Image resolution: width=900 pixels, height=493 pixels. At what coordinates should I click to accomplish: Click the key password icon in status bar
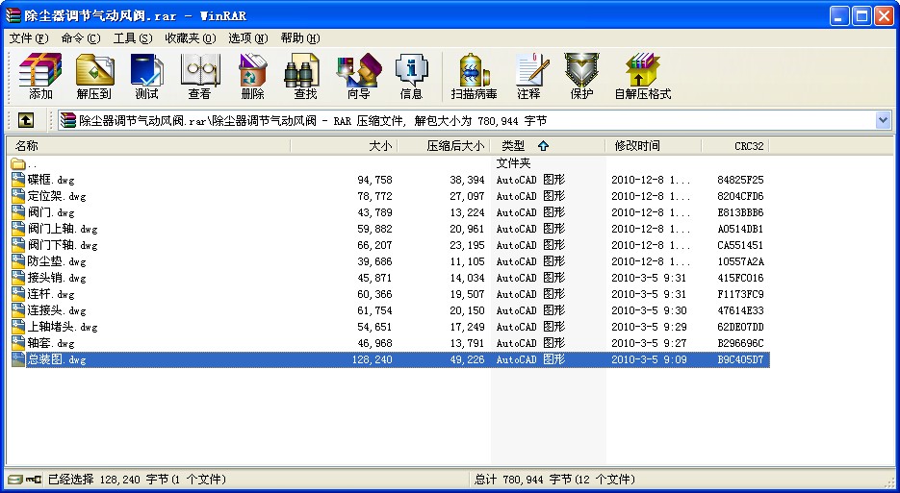(34, 480)
